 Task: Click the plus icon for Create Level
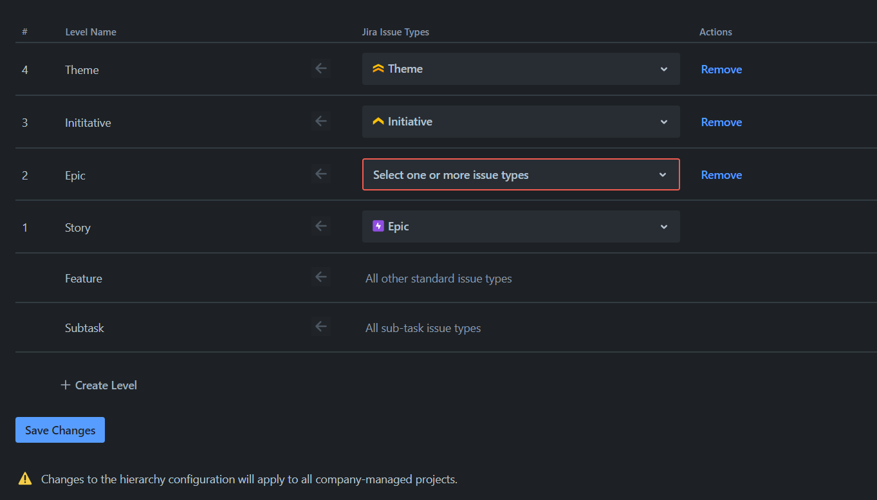(65, 385)
